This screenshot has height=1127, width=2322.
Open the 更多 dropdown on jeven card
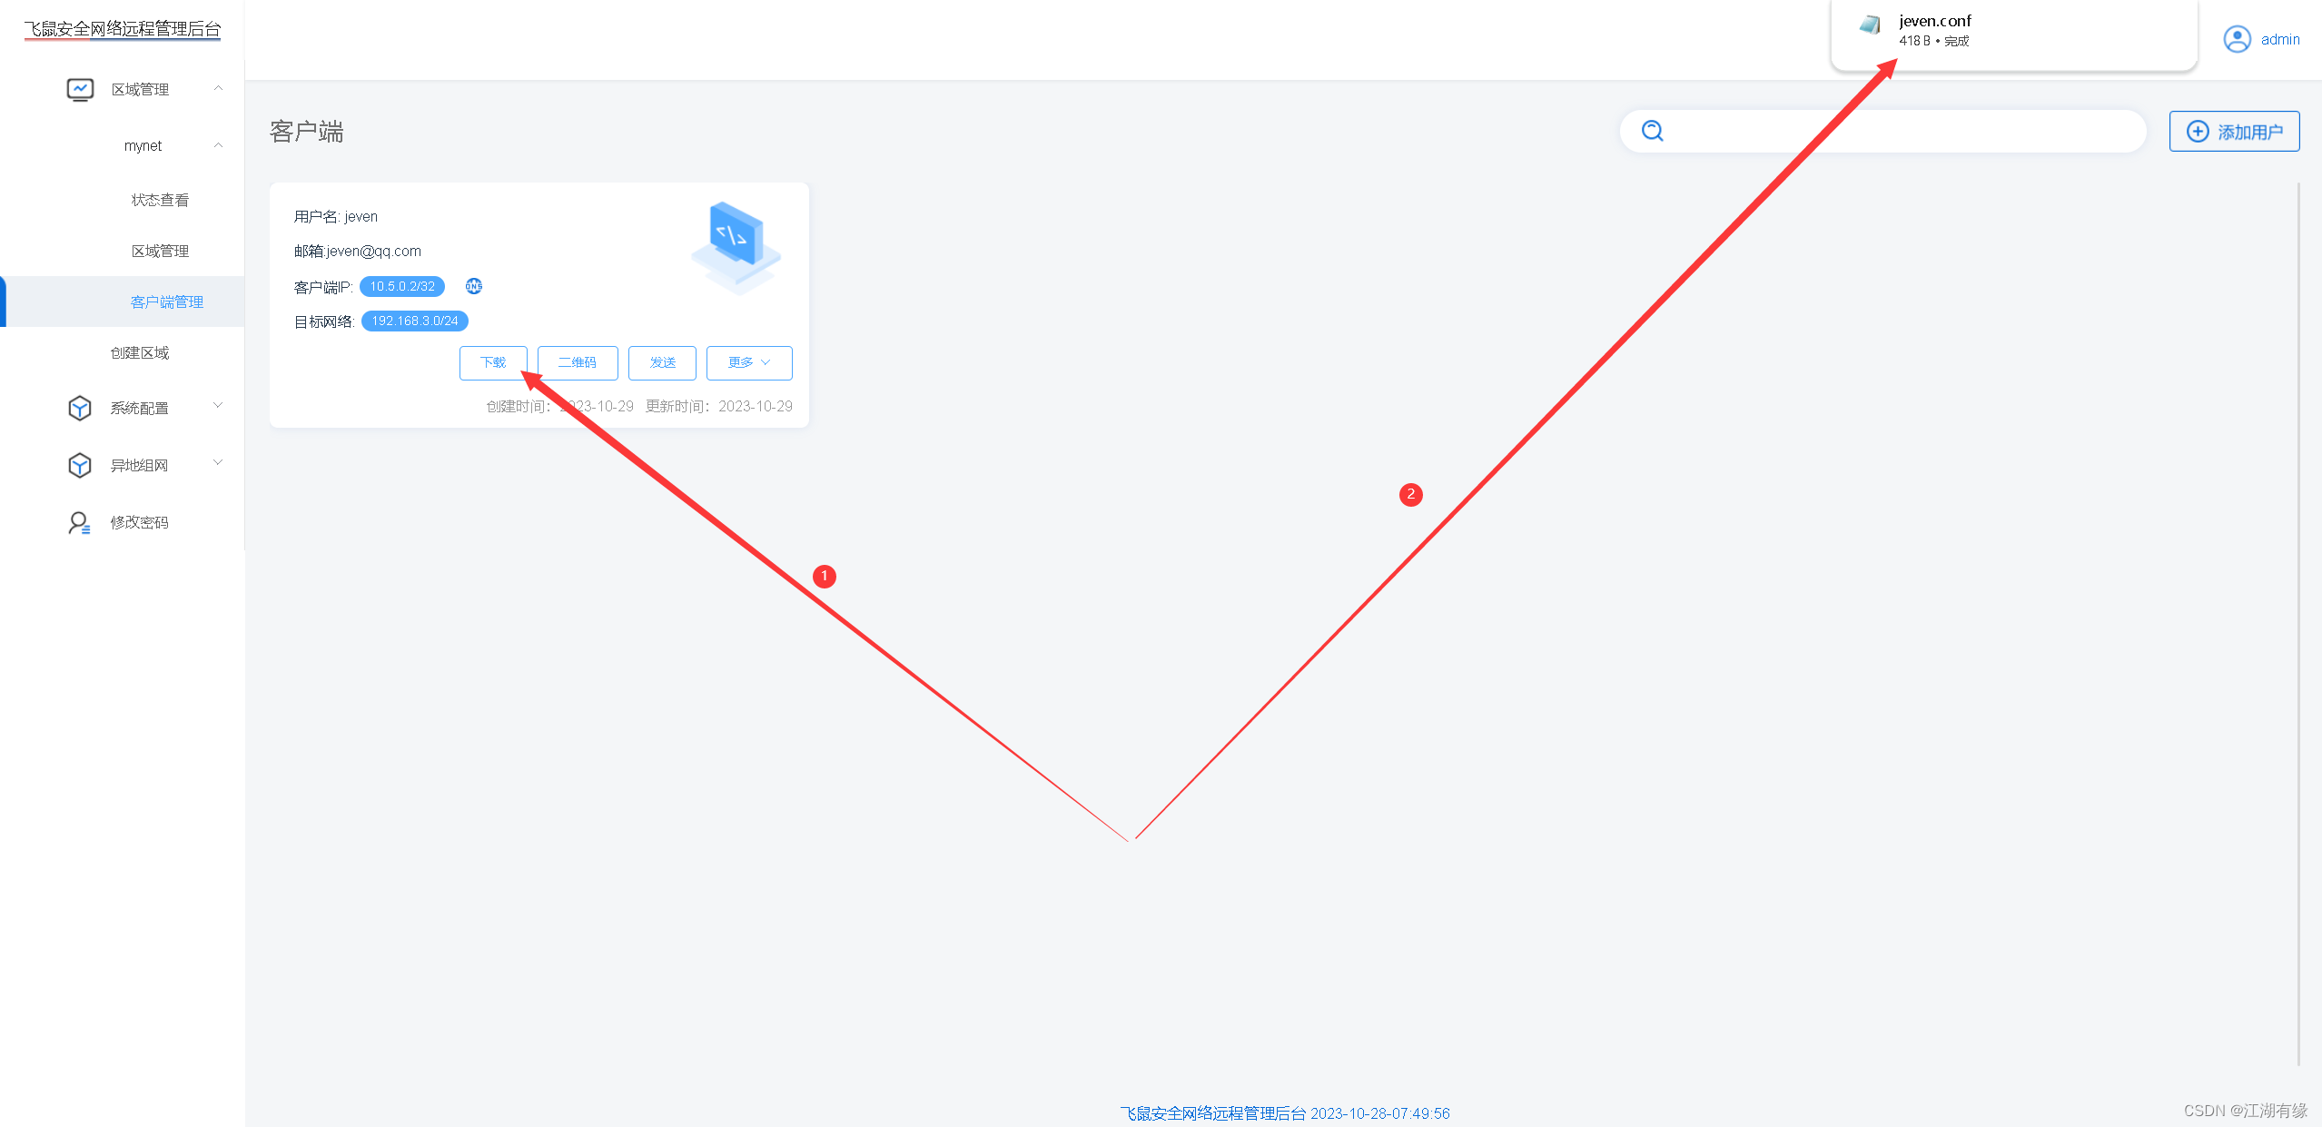(749, 362)
